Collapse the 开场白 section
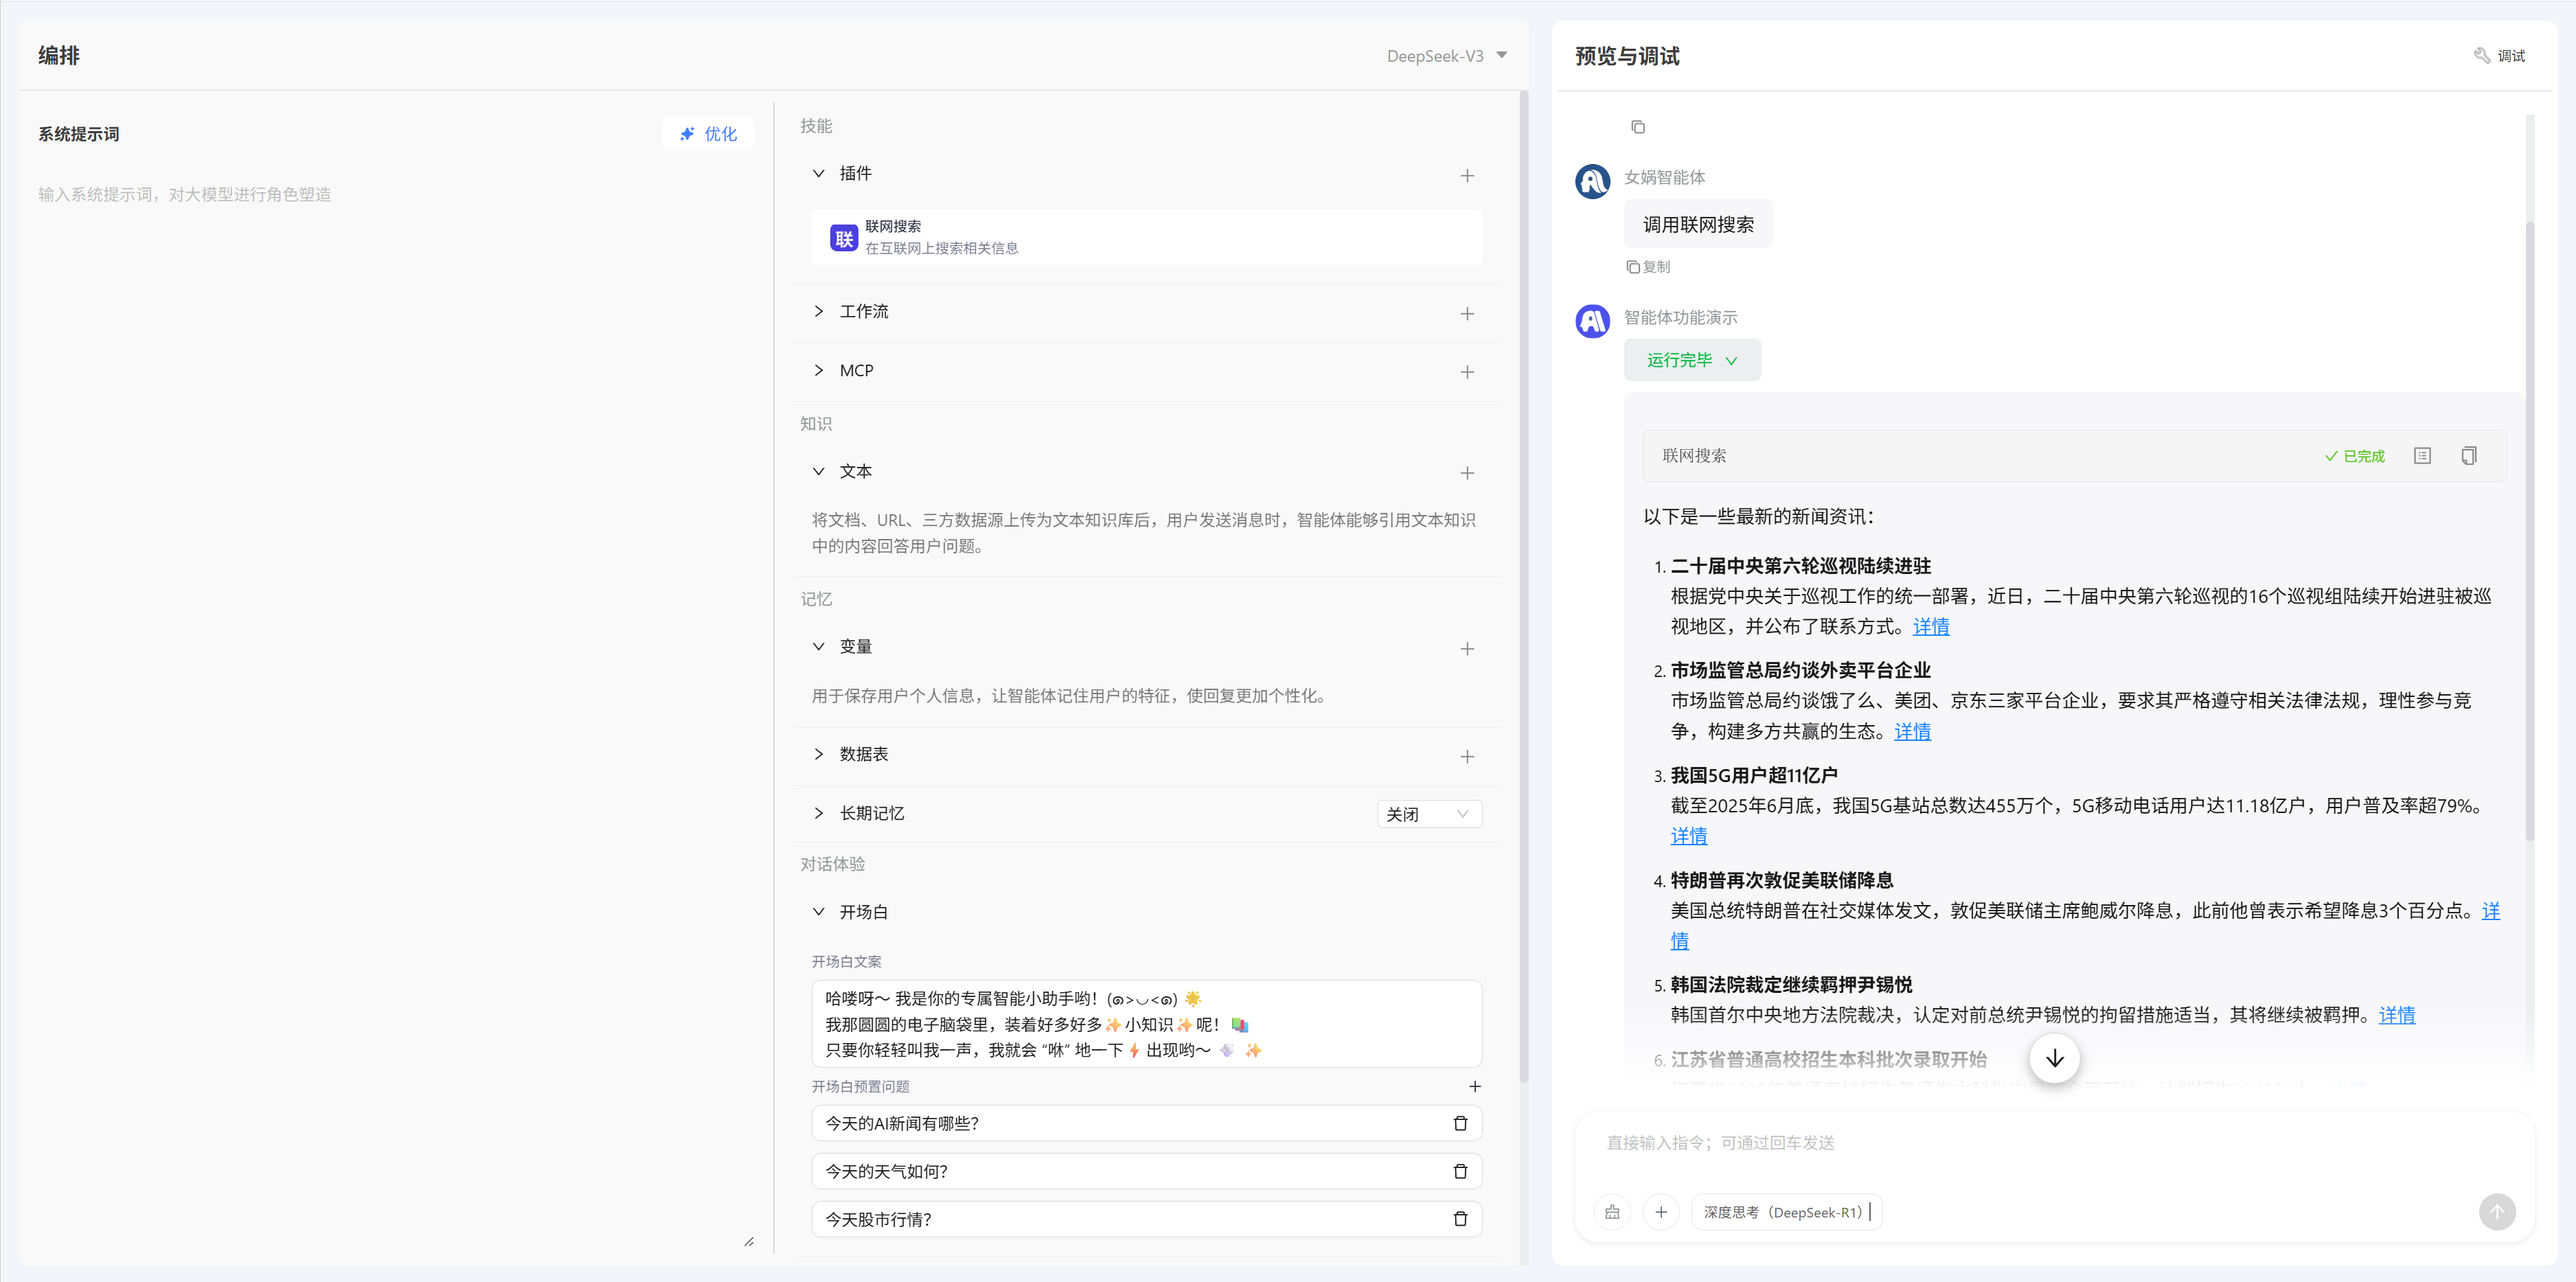2576x1282 pixels. click(819, 912)
